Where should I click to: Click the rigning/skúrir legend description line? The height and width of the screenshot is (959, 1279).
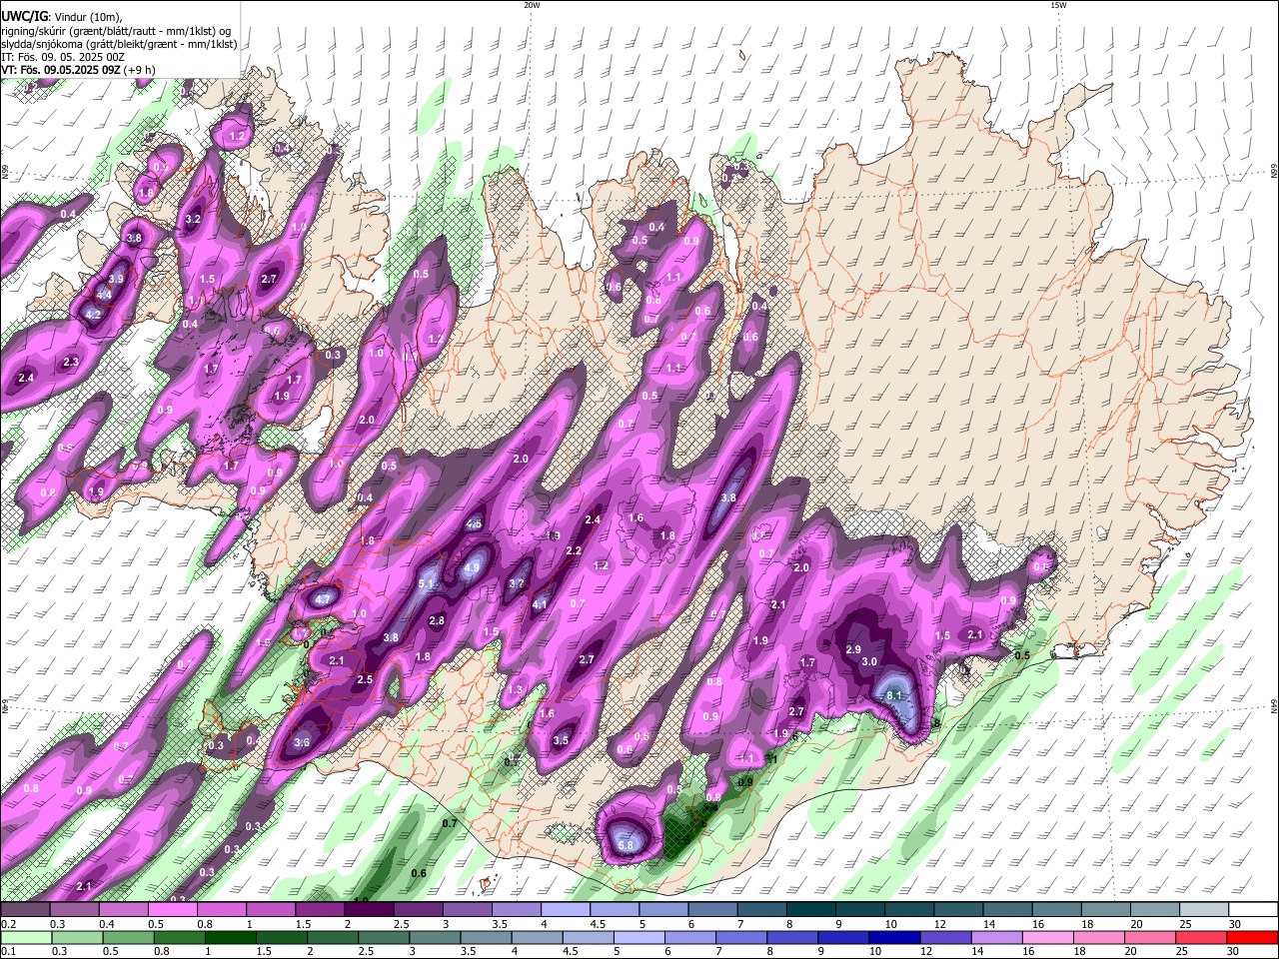click(116, 31)
